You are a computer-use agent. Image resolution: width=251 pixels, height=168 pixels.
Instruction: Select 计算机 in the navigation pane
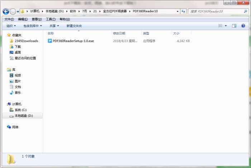tap(17, 104)
